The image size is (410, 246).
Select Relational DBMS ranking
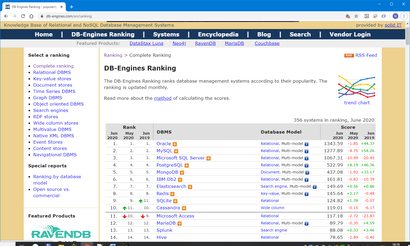click(x=52, y=72)
